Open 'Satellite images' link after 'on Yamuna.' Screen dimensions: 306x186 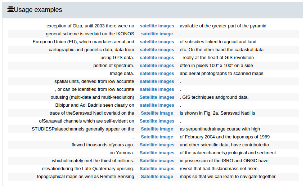(x=157, y=153)
